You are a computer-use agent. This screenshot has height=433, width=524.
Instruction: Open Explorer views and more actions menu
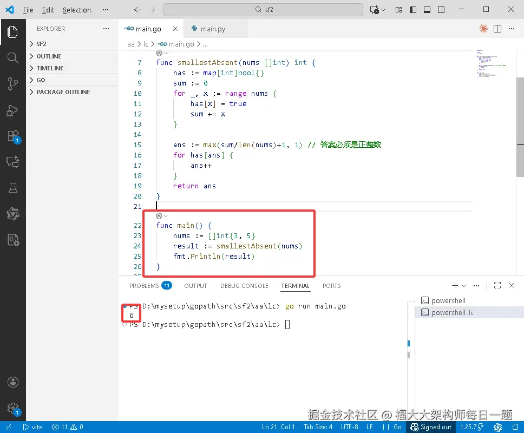point(106,29)
